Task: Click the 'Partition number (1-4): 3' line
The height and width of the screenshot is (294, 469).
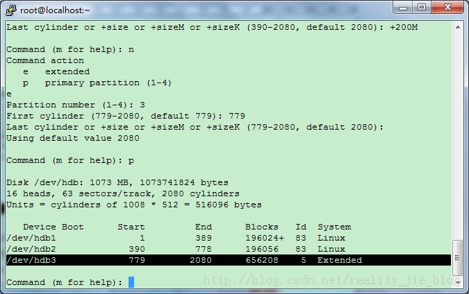Action: (x=76, y=105)
